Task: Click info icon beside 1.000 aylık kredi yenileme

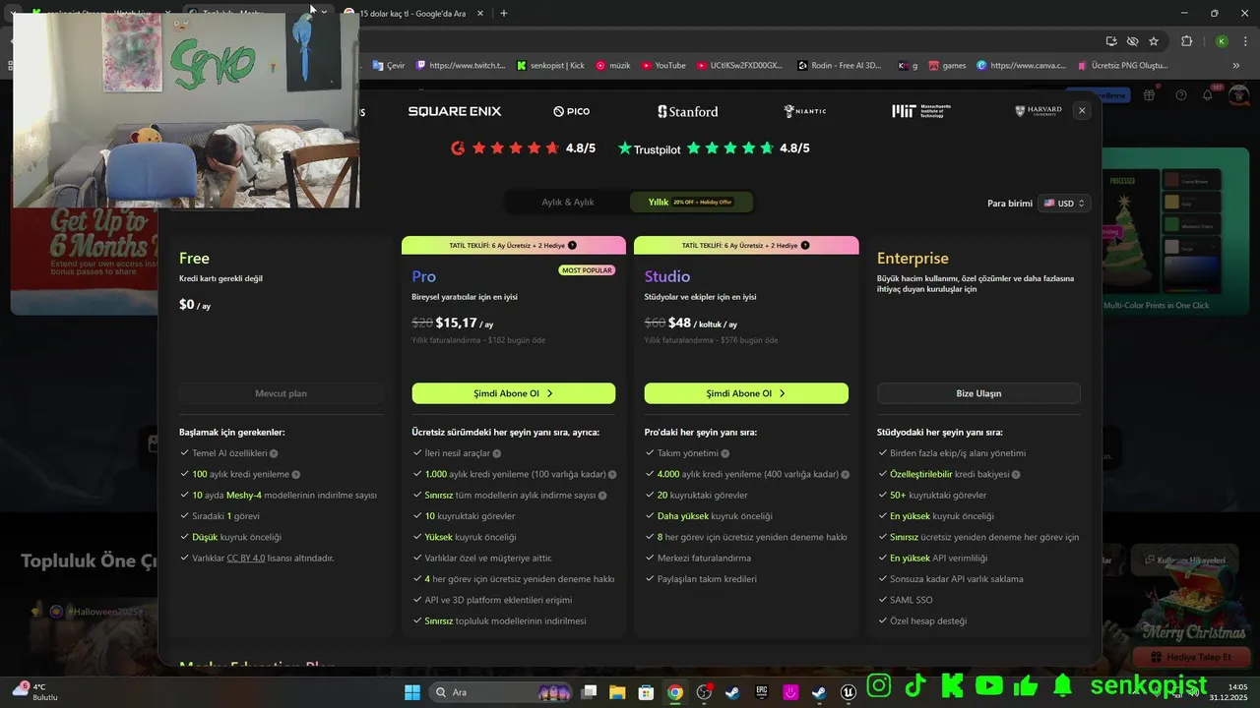Action: tap(612, 474)
